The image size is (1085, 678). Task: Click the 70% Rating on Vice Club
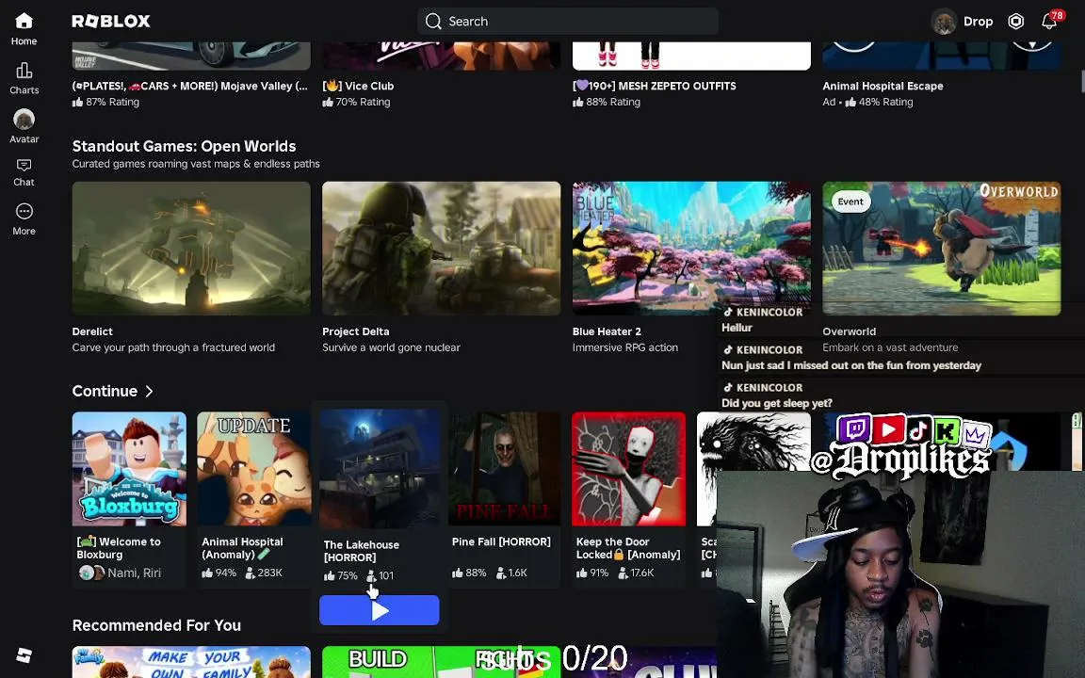(x=356, y=102)
